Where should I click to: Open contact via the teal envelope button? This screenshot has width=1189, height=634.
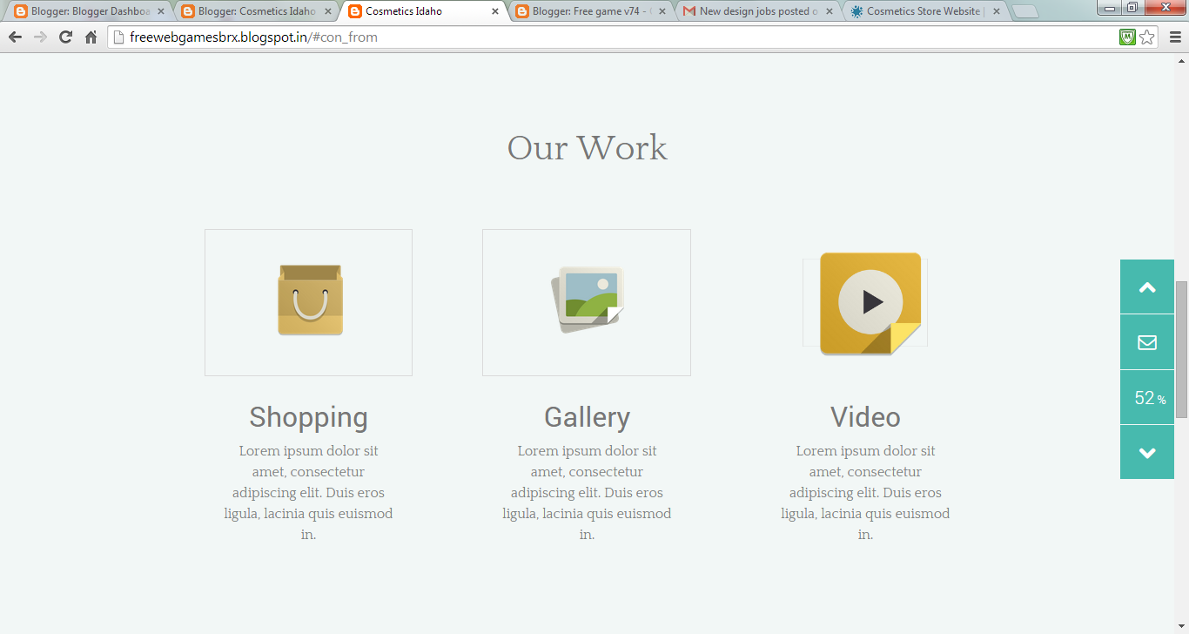1147,342
